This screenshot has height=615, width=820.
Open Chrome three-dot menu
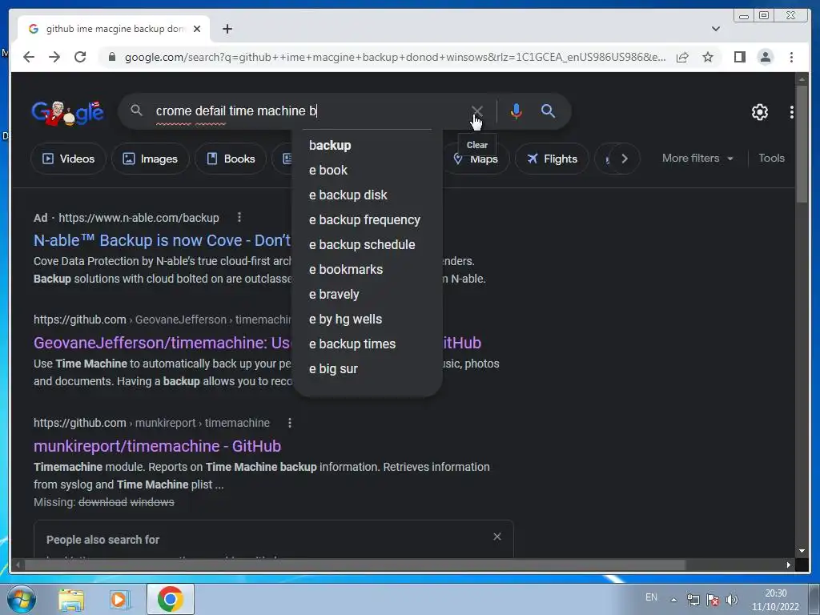791,57
